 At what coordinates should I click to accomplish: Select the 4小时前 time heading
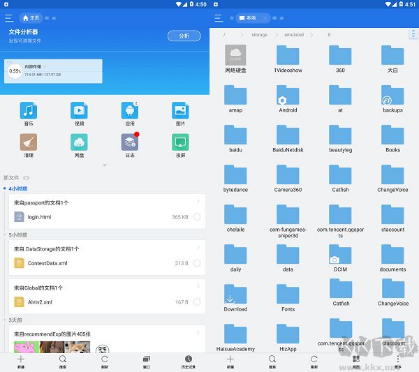pos(18,189)
